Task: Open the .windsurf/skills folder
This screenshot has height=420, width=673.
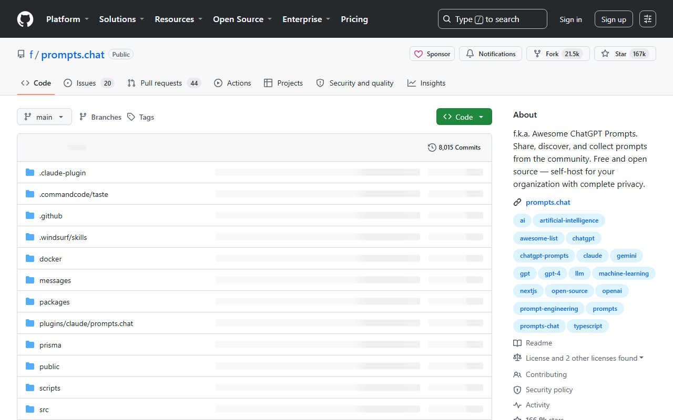Action: click(63, 237)
